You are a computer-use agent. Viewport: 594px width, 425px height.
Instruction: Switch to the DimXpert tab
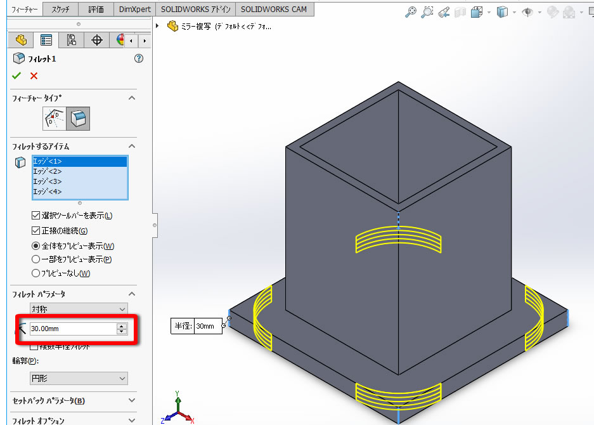[134, 9]
